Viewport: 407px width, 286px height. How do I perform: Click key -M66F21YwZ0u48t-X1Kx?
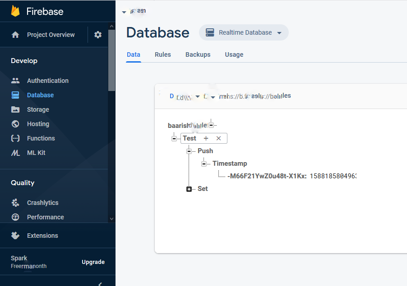pos(267,176)
